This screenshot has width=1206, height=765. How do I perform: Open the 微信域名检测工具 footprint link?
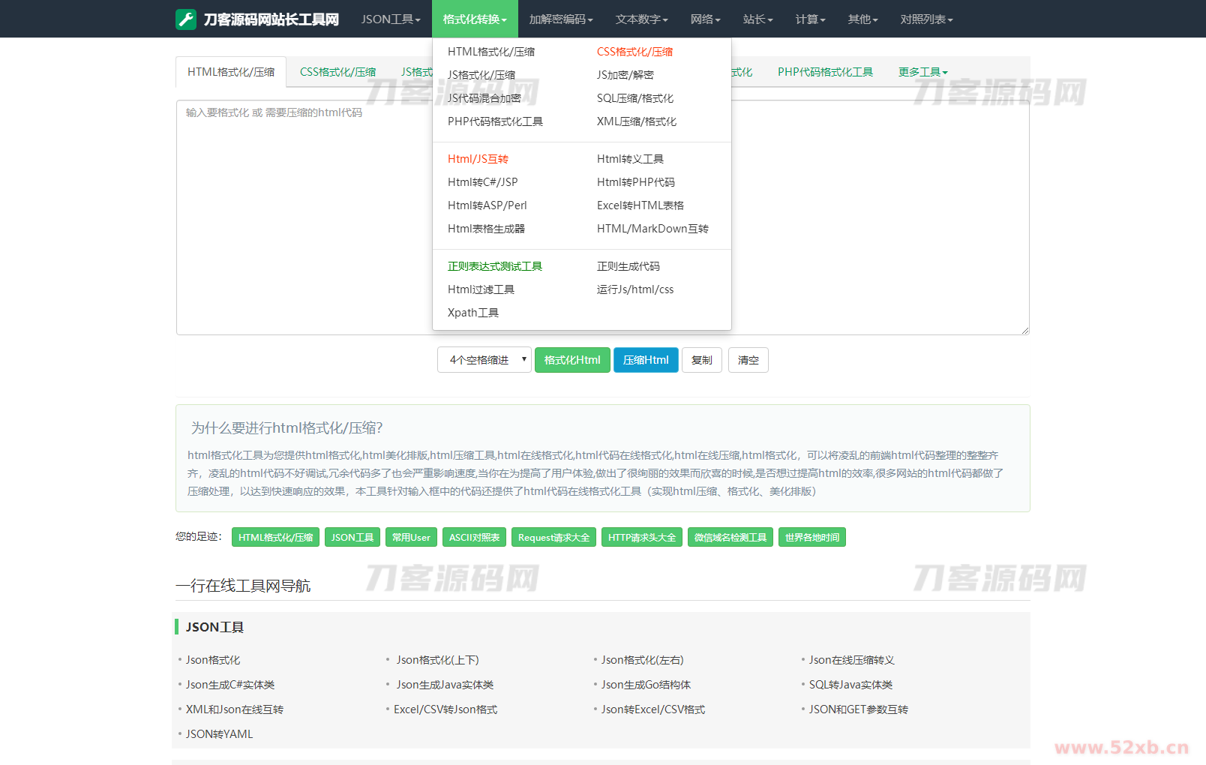[730, 536]
